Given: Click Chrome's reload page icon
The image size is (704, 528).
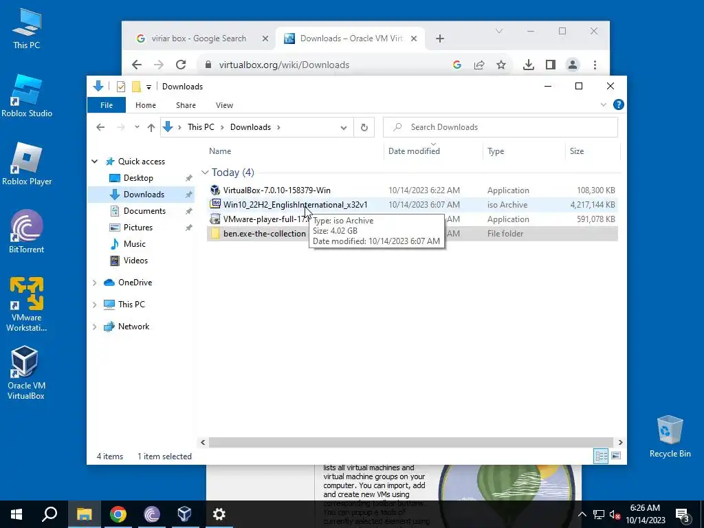Looking at the screenshot, I should pos(181,65).
